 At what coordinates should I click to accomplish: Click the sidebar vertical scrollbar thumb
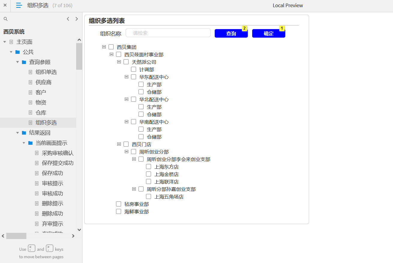tap(79, 56)
